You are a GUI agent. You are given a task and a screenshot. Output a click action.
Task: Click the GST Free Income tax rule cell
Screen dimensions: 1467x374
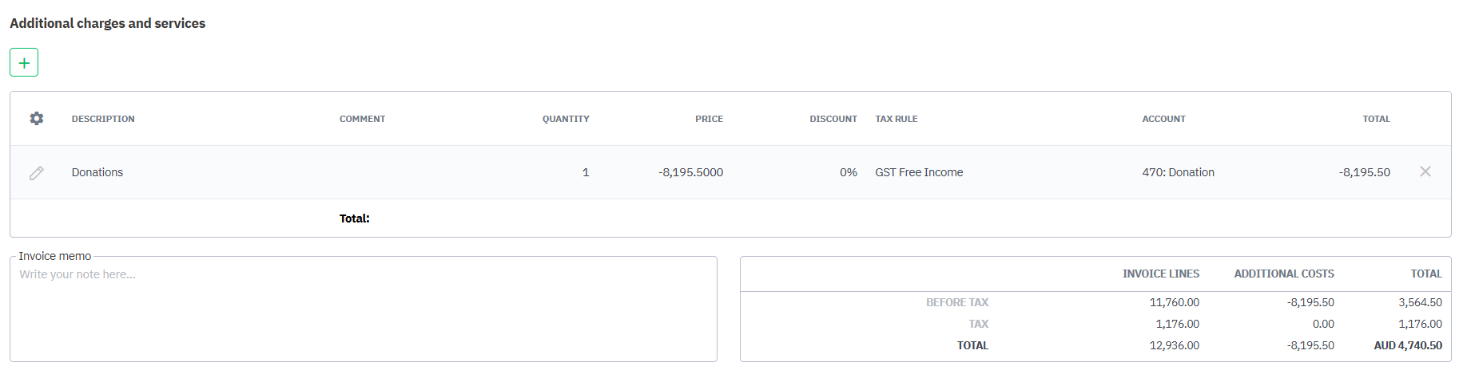pos(919,172)
